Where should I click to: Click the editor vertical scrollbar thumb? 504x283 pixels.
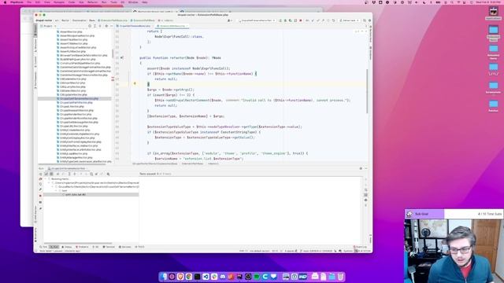point(367,91)
